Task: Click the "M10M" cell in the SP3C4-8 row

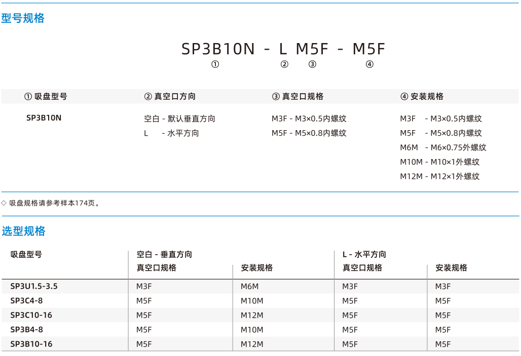Action: coord(252,301)
